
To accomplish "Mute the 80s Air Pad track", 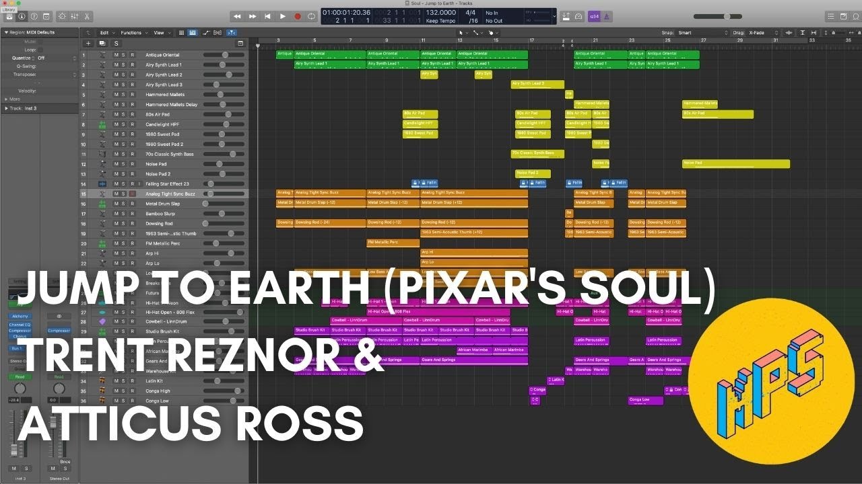I will pos(116,114).
